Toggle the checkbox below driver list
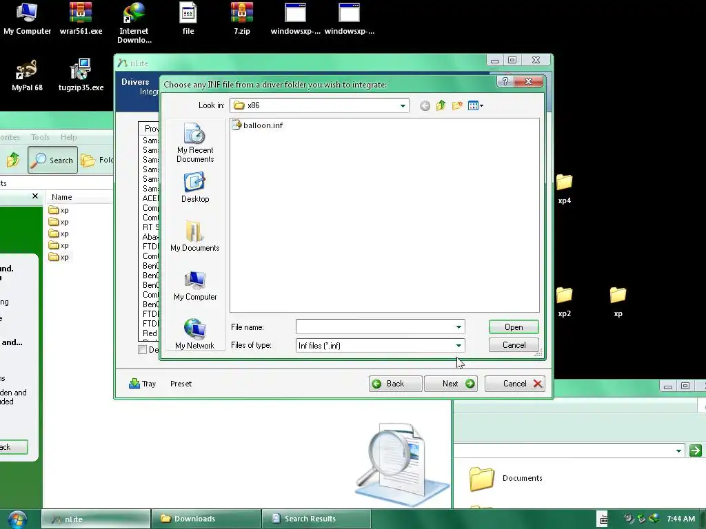Viewport: 706px width, 529px height. coord(142,349)
